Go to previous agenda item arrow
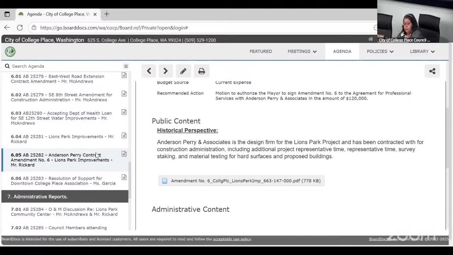 (149, 71)
